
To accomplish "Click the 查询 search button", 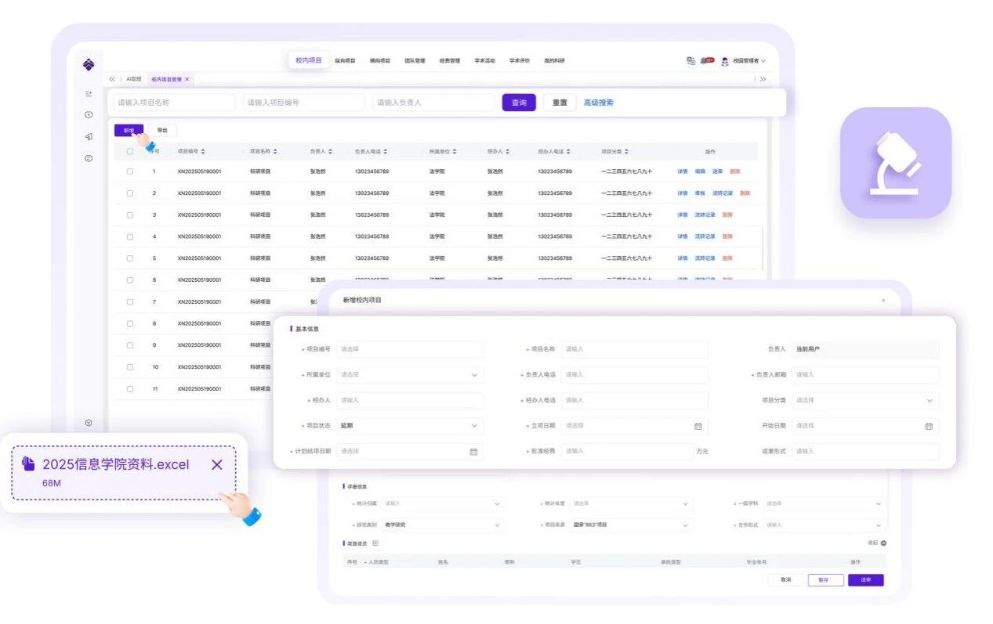I will pyautogui.click(x=518, y=103).
